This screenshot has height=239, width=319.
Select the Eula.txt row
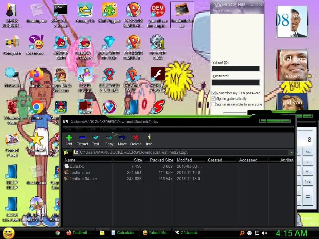point(179,166)
